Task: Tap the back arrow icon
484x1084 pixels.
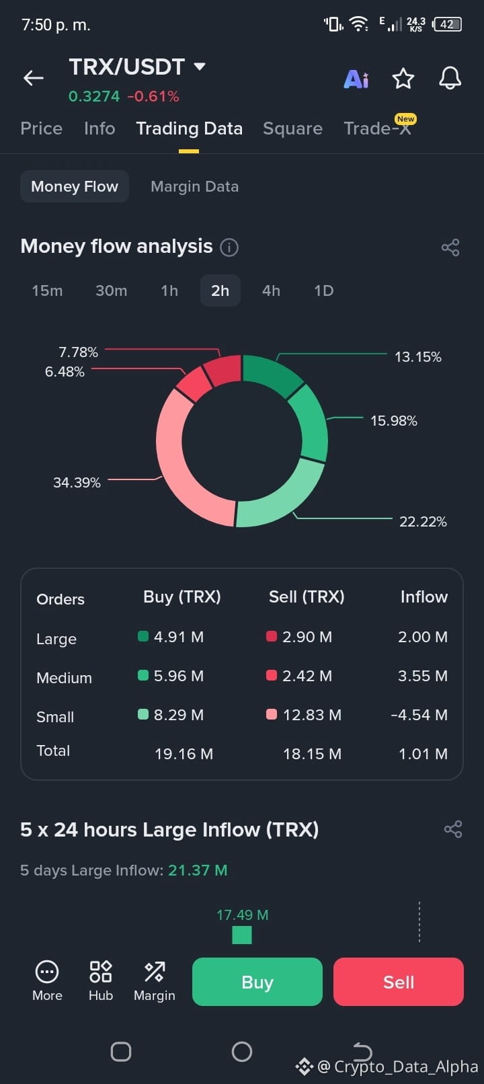Action: pos(34,79)
